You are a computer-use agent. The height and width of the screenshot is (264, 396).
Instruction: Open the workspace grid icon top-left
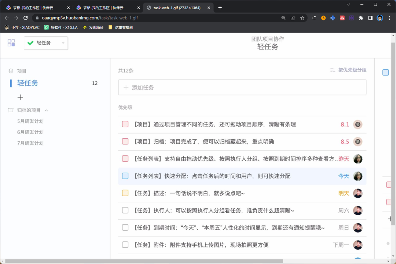[11, 43]
